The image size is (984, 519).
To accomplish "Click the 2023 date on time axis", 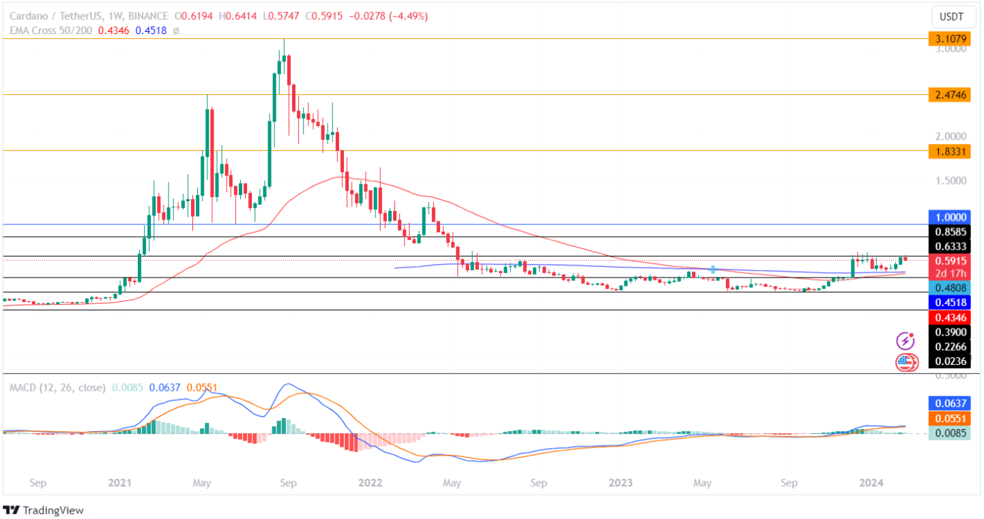I will point(621,484).
